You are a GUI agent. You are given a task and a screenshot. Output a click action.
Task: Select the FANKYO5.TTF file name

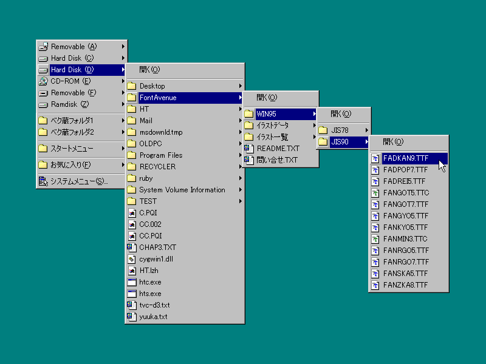405,227
